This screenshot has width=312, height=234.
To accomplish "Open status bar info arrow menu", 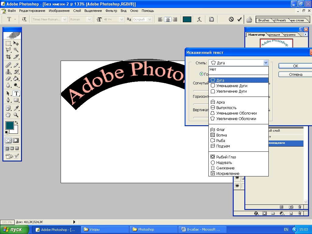I will point(74,222).
